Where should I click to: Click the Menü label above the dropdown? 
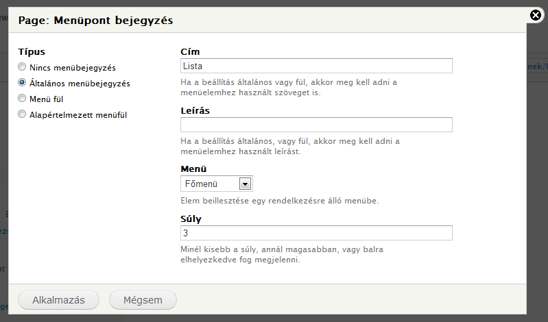(193, 169)
